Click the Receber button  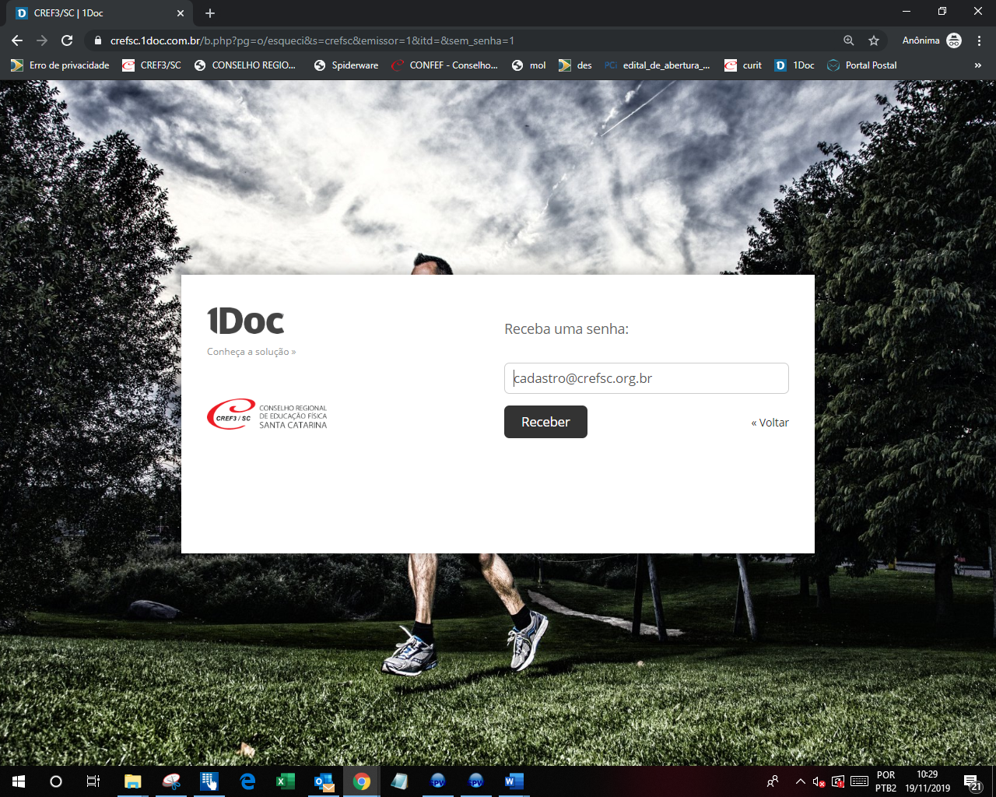point(545,422)
